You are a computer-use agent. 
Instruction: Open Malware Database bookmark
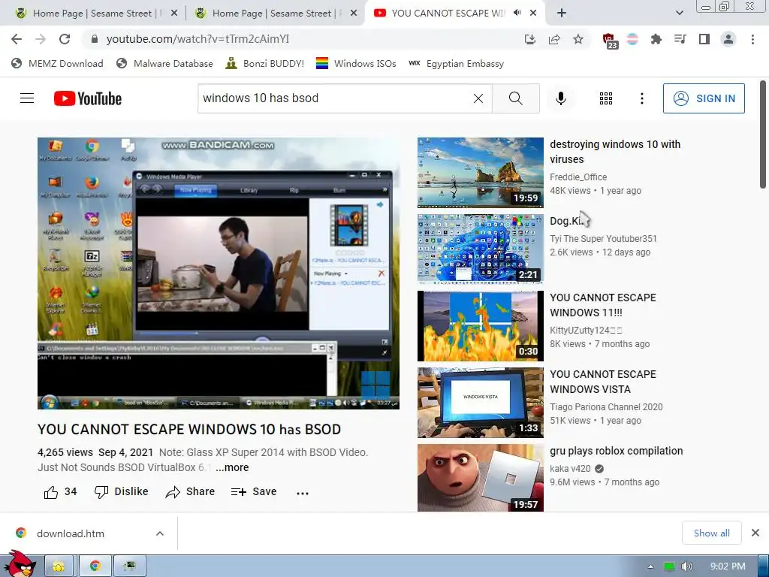164,63
